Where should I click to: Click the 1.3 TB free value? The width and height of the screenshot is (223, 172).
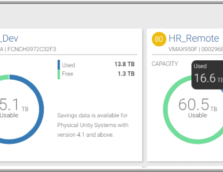(x=126, y=74)
